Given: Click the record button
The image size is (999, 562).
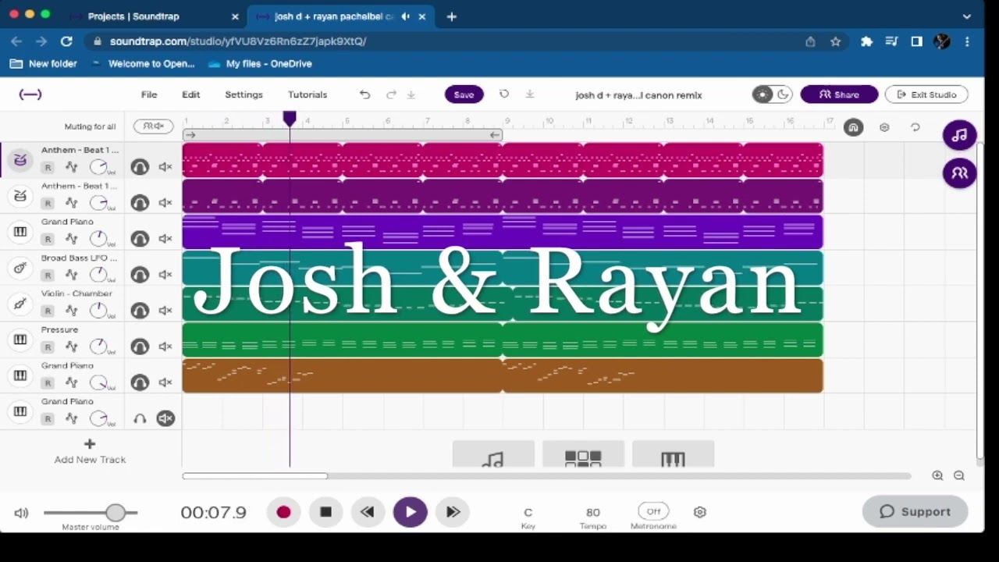Looking at the screenshot, I should pyautogui.click(x=283, y=512).
